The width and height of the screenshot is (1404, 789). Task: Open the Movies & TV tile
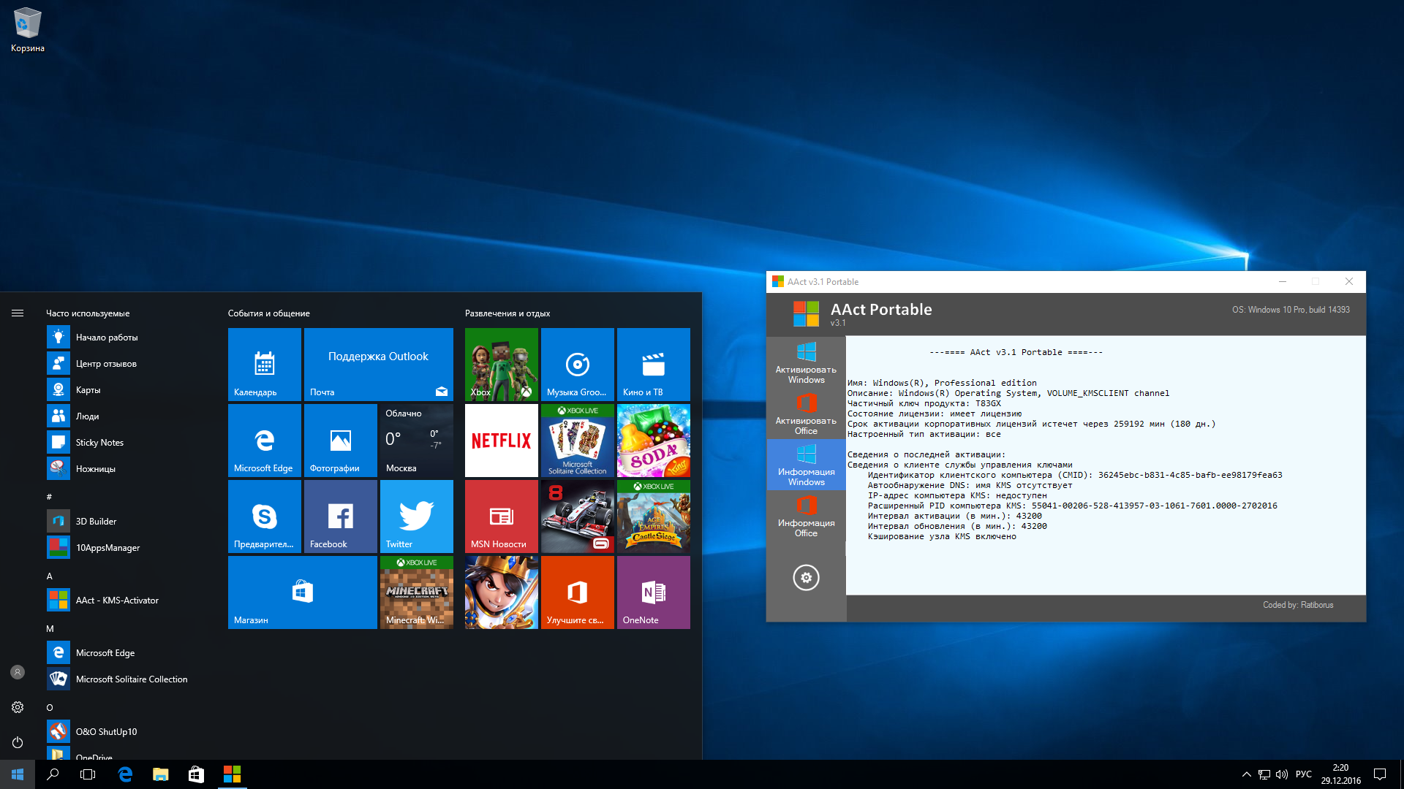pos(654,365)
